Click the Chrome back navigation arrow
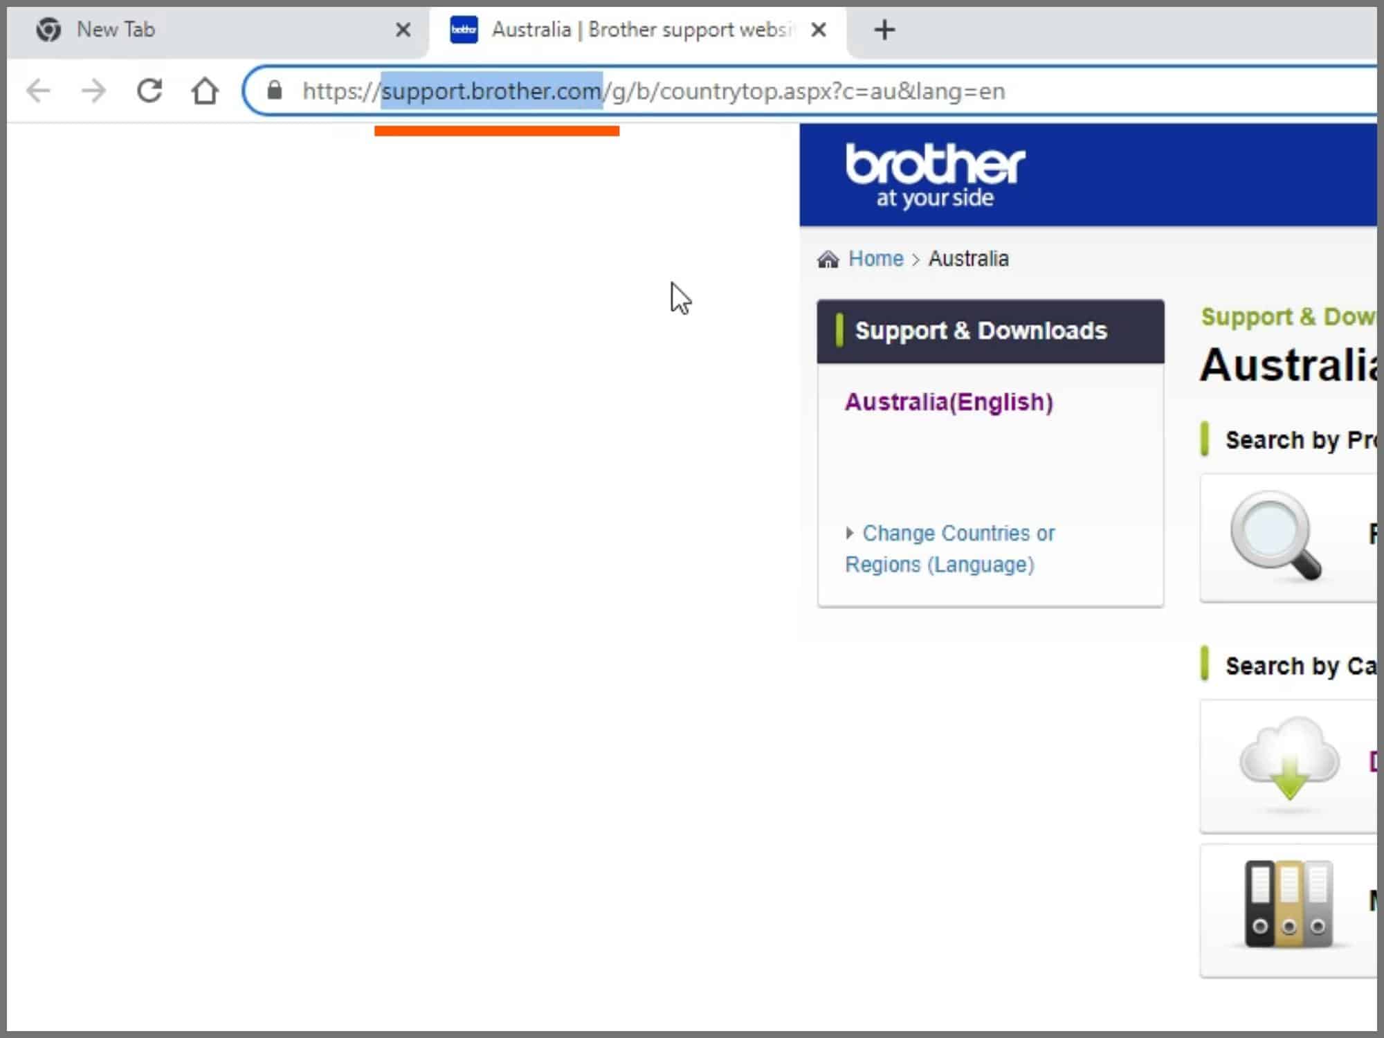 [x=37, y=91]
